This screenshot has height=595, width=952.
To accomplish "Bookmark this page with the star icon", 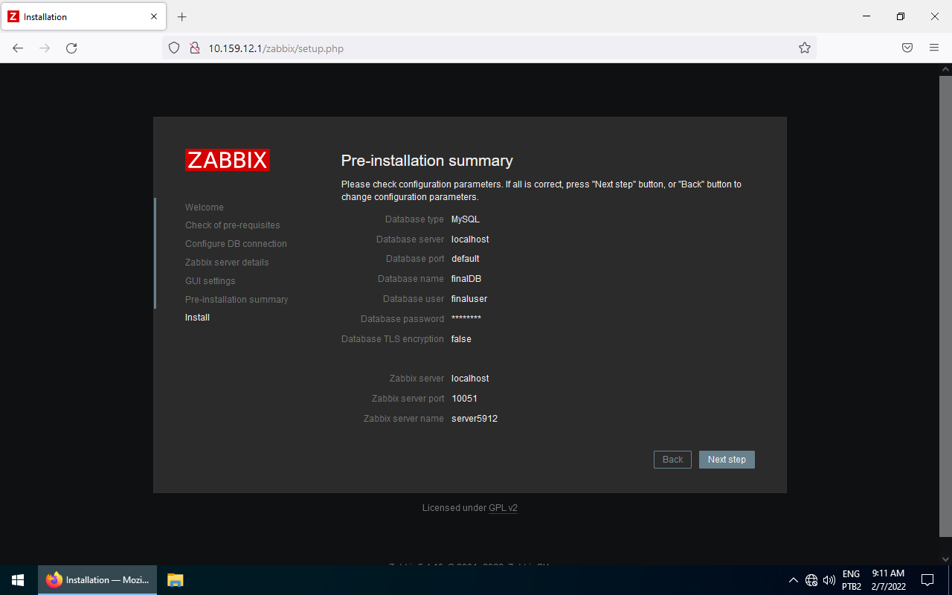I will tap(804, 48).
